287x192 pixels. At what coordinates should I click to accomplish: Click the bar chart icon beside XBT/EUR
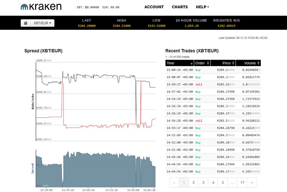26,23
